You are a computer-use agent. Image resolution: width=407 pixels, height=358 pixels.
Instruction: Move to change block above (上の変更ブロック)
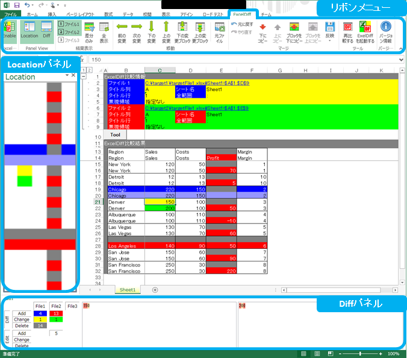200,32
